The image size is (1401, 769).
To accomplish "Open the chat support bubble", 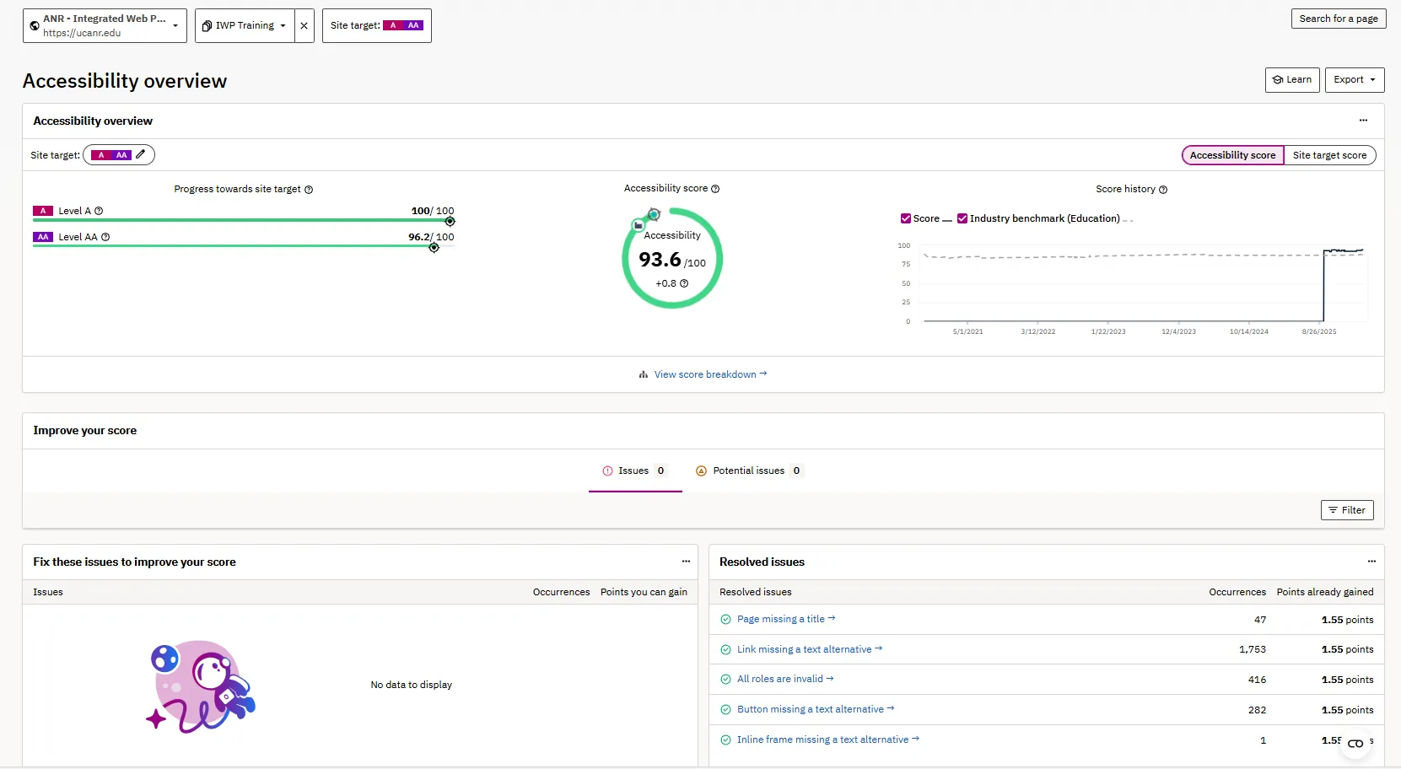I will pos(1357,743).
